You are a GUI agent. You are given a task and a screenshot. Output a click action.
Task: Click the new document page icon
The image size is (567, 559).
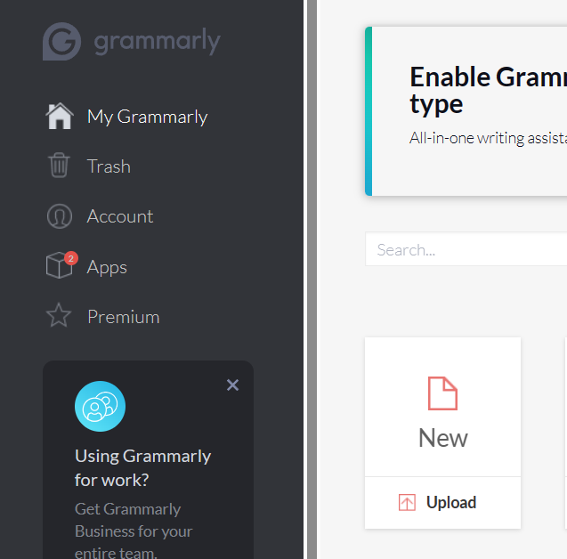click(x=442, y=393)
